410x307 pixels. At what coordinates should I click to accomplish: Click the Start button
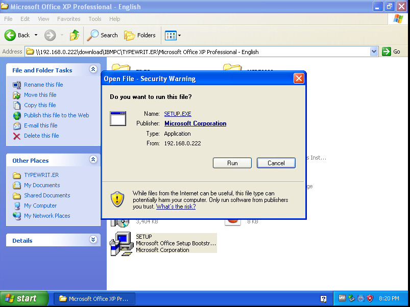(x=24, y=298)
